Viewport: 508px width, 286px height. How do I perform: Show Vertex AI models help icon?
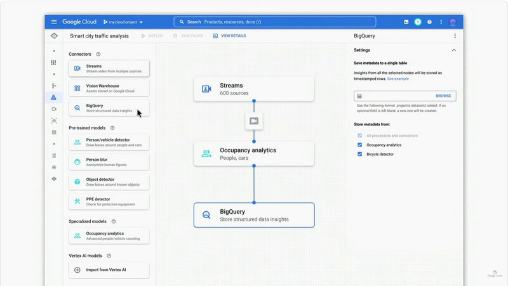tap(109, 256)
